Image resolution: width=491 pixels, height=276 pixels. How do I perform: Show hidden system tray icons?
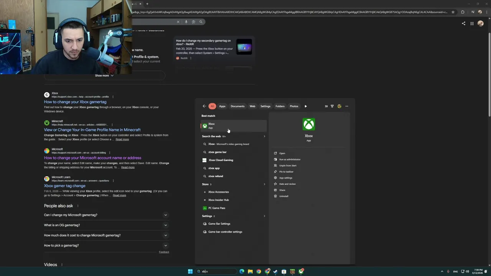click(442, 271)
